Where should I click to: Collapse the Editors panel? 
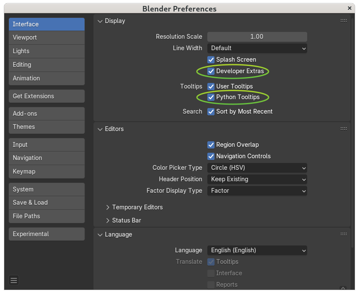pyautogui.click(x=100, y=129)
